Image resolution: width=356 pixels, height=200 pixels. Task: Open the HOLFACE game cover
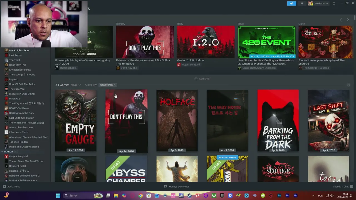click(177, 121)
